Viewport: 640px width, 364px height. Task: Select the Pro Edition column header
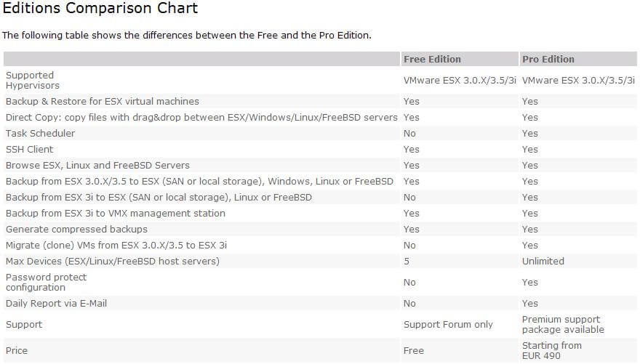(548, 59)
